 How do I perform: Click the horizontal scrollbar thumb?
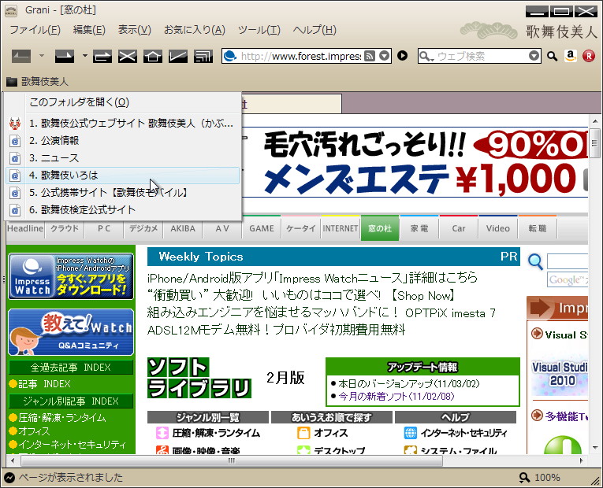(x=232, y=460)
